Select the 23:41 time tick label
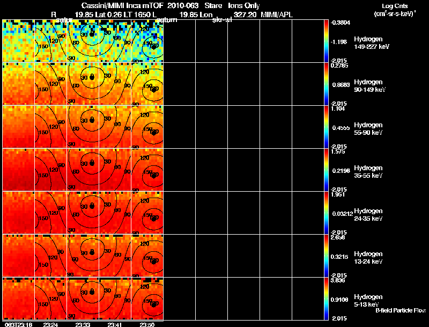 pyautogui.click(x=115, y=324)
